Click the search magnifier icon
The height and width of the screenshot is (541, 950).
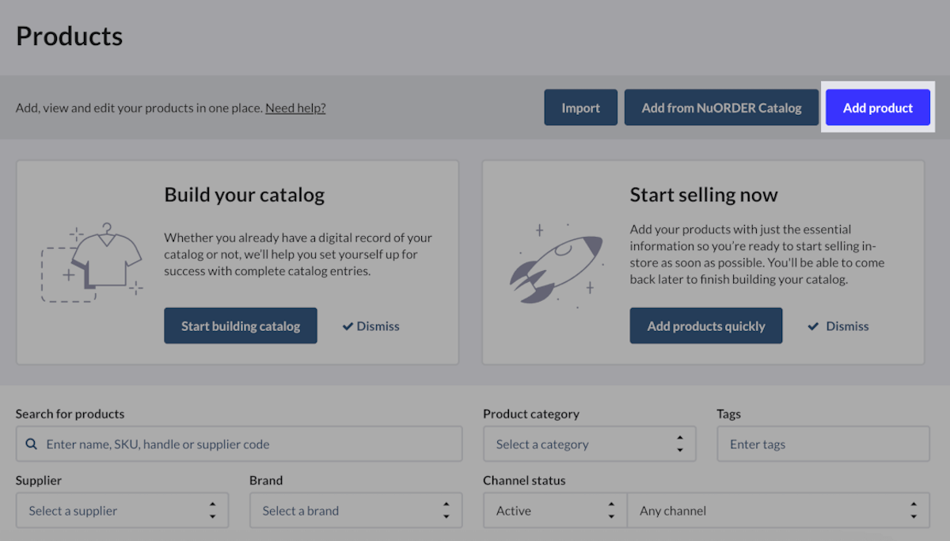point(32,444)
